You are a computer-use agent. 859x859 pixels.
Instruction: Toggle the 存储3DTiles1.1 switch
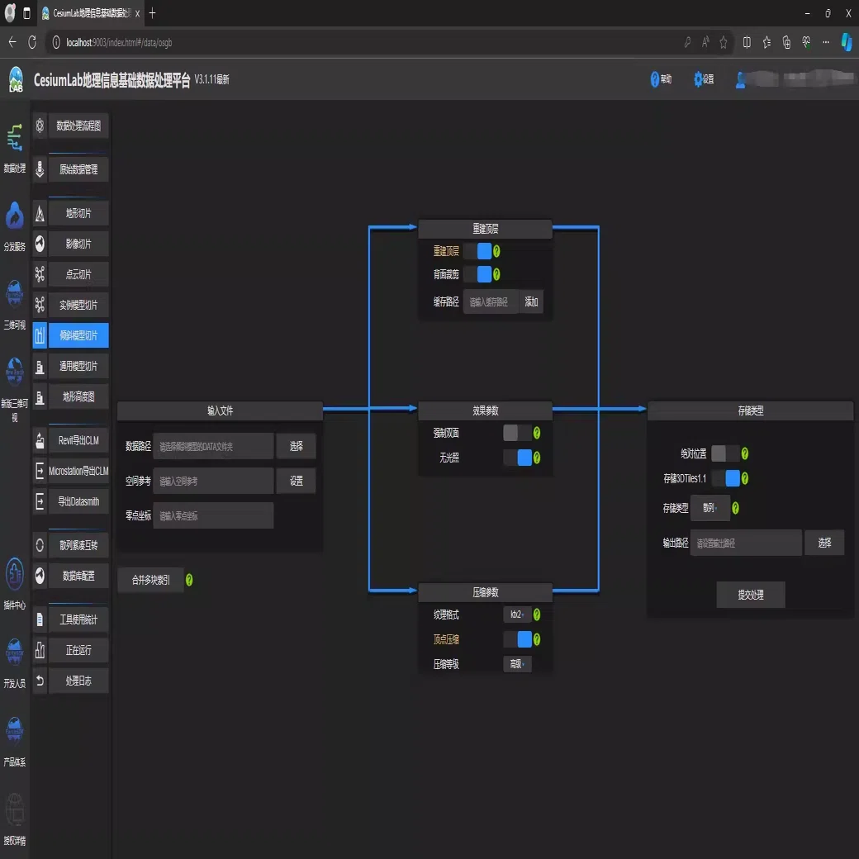(x=725, y=478)
